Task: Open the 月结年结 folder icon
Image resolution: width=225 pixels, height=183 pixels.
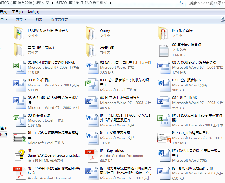Action: coord(91,50)
